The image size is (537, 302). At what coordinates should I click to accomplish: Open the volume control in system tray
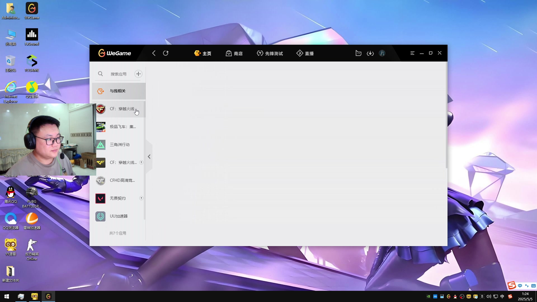(x=489, y=296)
